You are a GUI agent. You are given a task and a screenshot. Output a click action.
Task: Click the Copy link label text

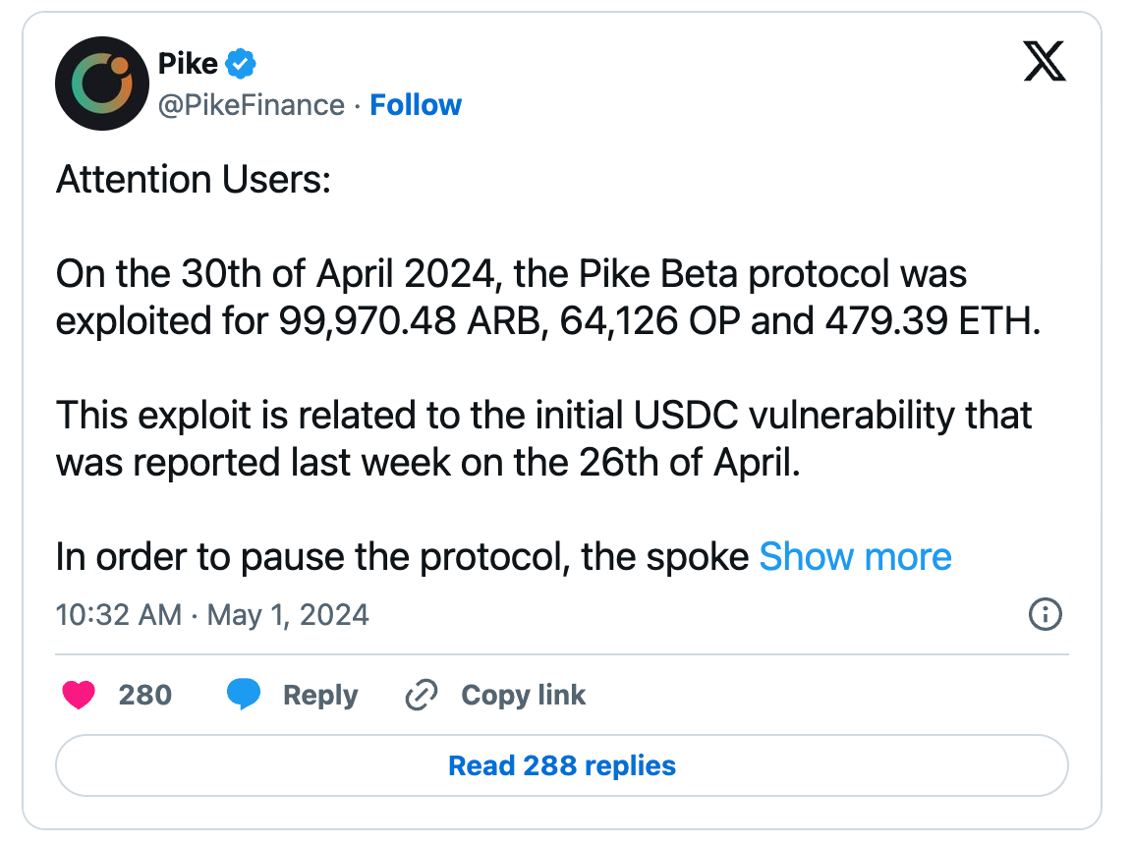522,695
